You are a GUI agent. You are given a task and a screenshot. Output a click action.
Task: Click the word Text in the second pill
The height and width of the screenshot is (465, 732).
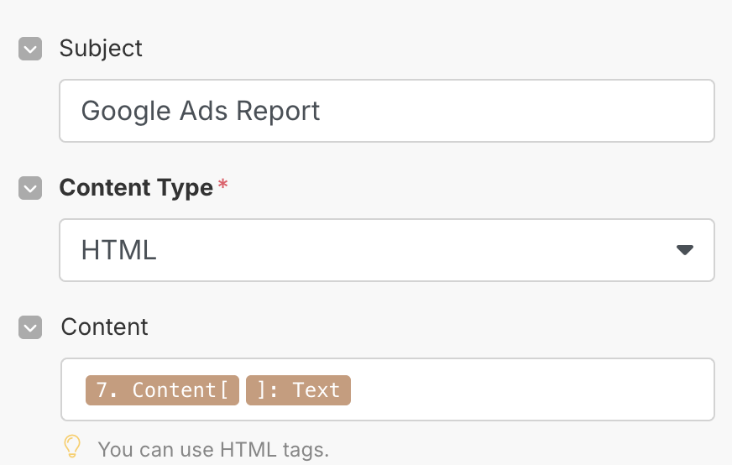tap(316, 389)
